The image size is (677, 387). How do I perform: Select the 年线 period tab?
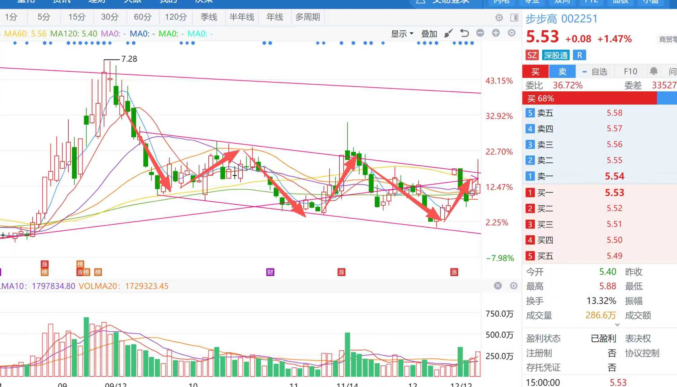(275, 17)
